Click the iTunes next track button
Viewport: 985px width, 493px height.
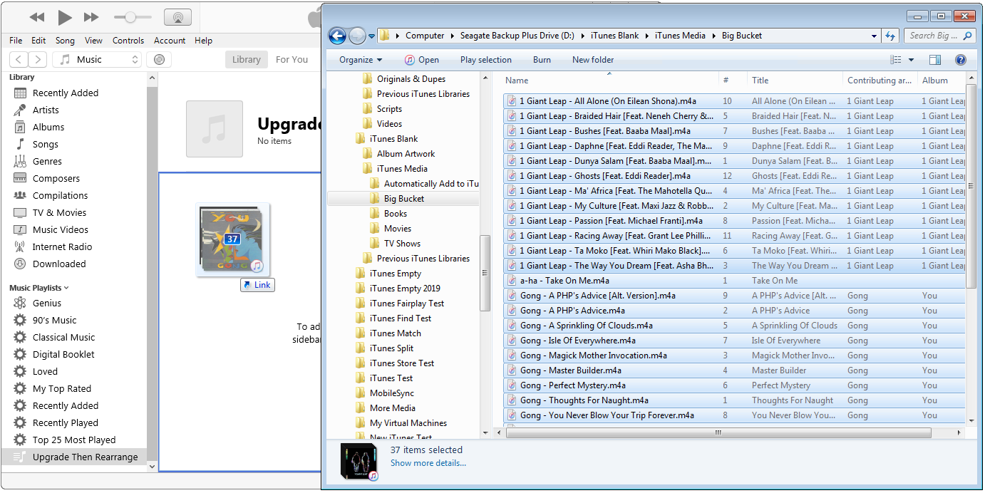click(91, 17)
